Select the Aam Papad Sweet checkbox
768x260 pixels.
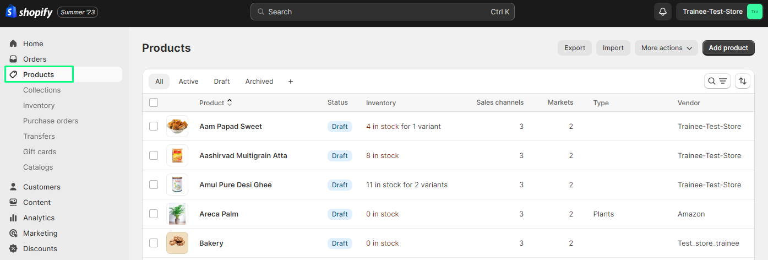pos(154,126)
